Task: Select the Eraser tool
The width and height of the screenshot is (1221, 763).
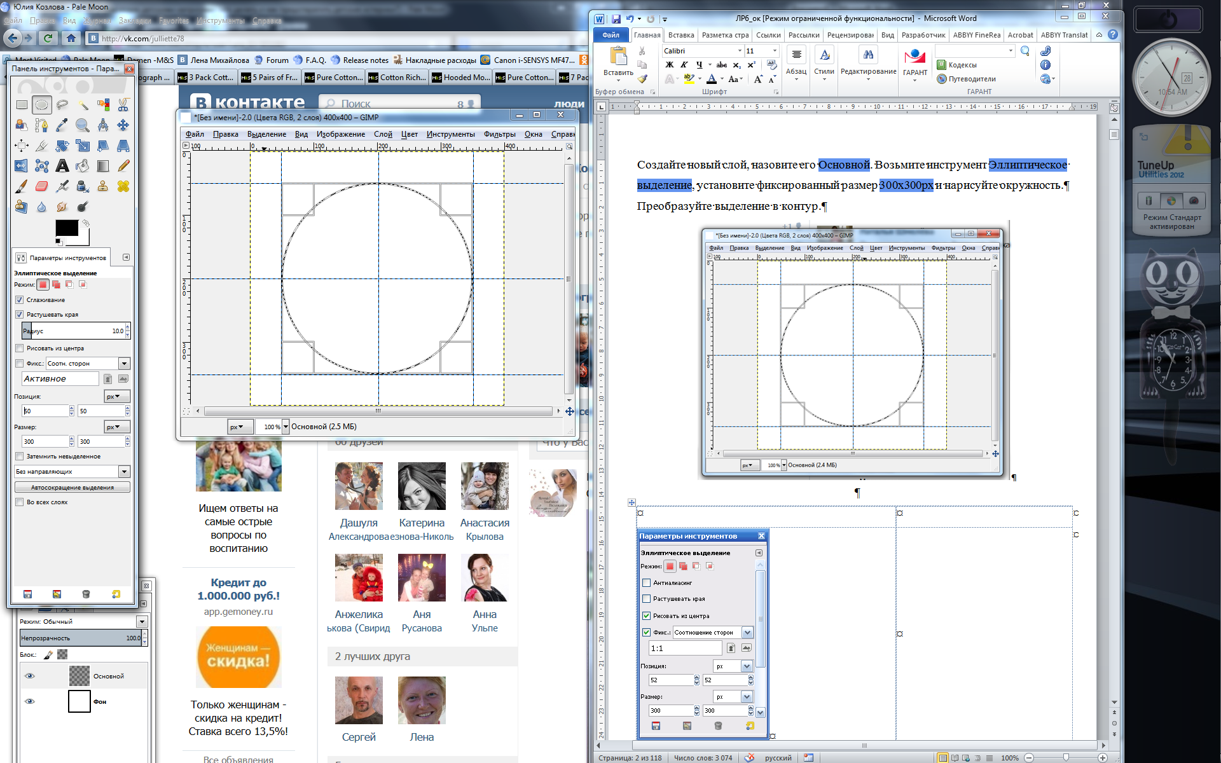Action: (x=42, y=186)
